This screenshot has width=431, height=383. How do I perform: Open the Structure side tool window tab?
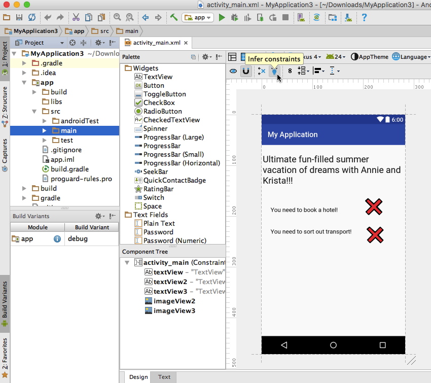(x=5, y=107)
